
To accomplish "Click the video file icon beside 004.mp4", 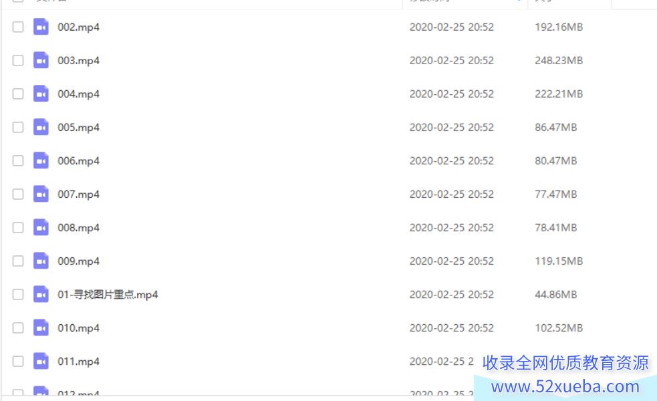I will [41, 94].
